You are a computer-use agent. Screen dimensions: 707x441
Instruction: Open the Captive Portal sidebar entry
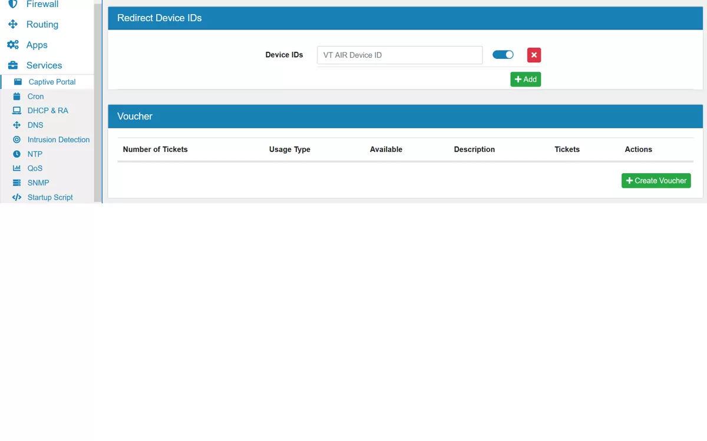[x=51, y=82]
